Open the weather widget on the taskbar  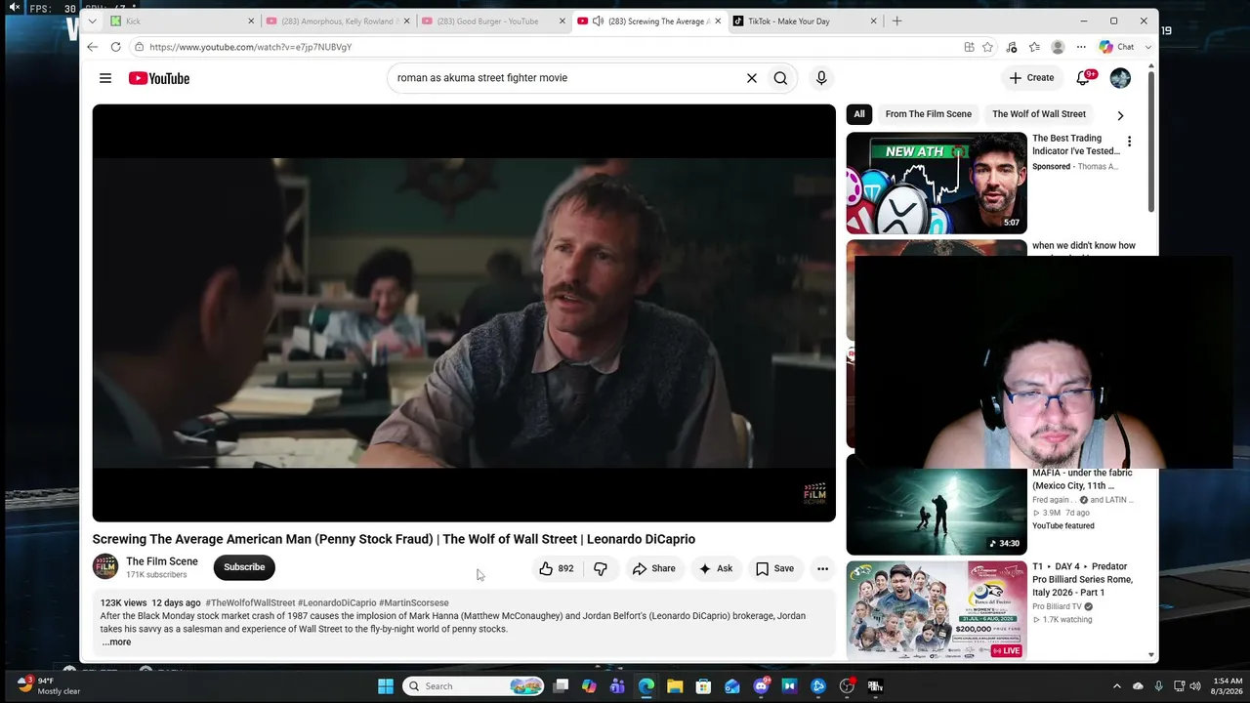coord(49,685)
